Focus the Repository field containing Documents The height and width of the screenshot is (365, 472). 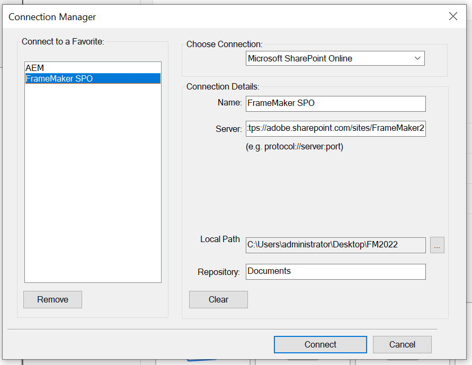click(336, 271)
